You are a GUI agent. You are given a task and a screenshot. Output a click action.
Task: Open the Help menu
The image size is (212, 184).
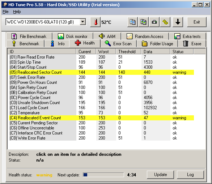click(x=17, y=12)
